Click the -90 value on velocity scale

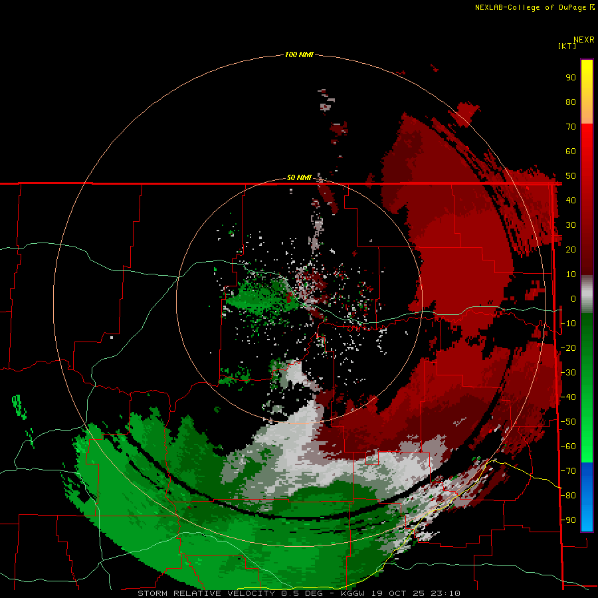pos(568,520)
